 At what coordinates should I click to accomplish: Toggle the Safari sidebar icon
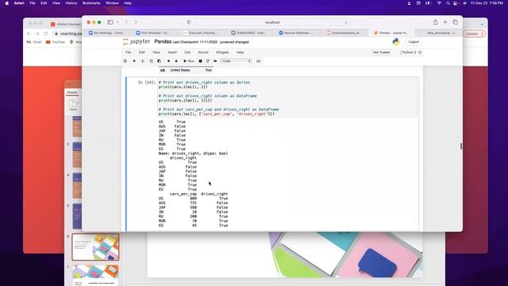pos(110,22)
